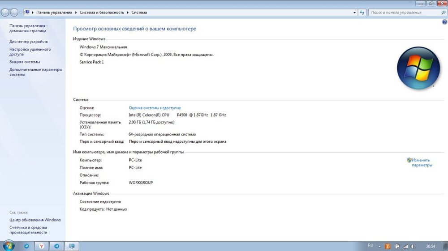Go forward with the navigation Forward button
The image size is (448, 251).
14,13
